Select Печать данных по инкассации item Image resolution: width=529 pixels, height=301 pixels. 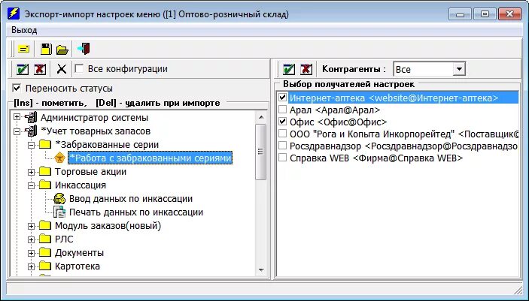[136, 212]
